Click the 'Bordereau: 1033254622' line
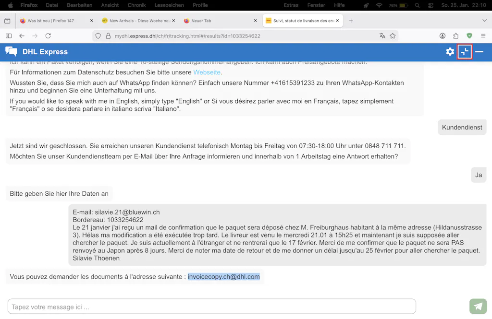Viewport: 492px width, 319px height. (x=108, y=220)
